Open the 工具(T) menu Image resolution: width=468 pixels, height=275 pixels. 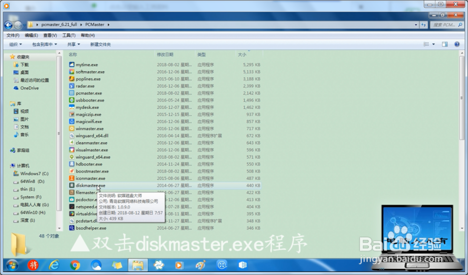(x=69, y=35)
